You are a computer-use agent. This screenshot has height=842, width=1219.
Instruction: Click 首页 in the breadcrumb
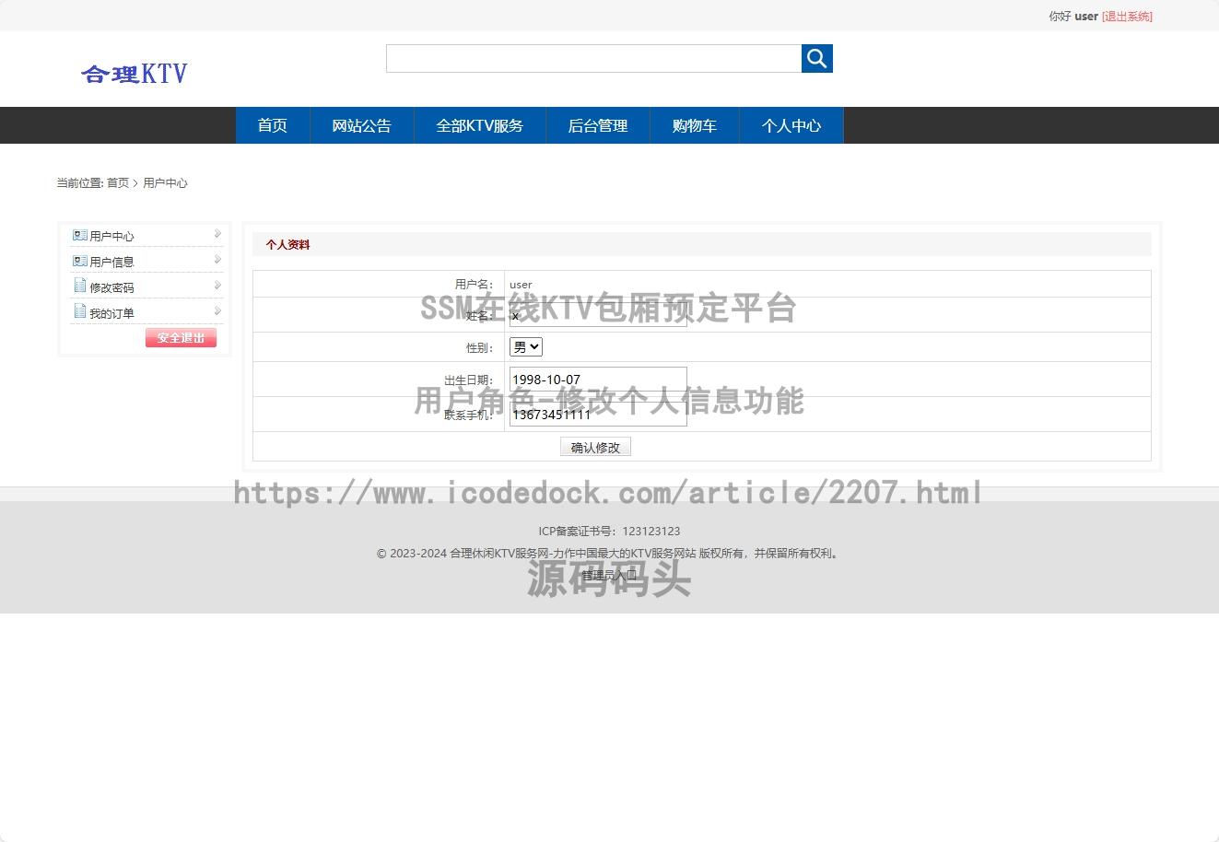coord(118,183)
